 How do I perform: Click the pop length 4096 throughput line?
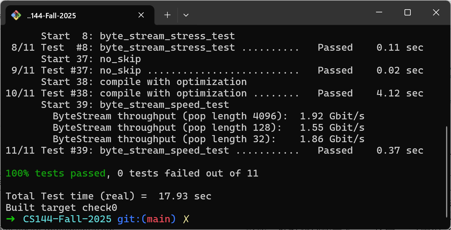(x=208, y=116)
